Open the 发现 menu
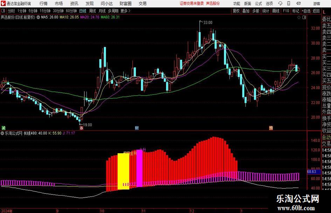331x213 pixels. click(90, 3)
